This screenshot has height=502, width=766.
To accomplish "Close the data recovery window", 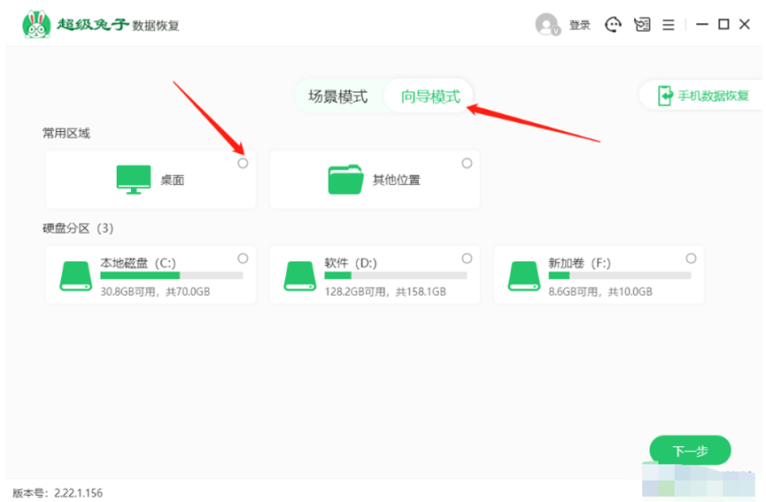I will (745, 24).
